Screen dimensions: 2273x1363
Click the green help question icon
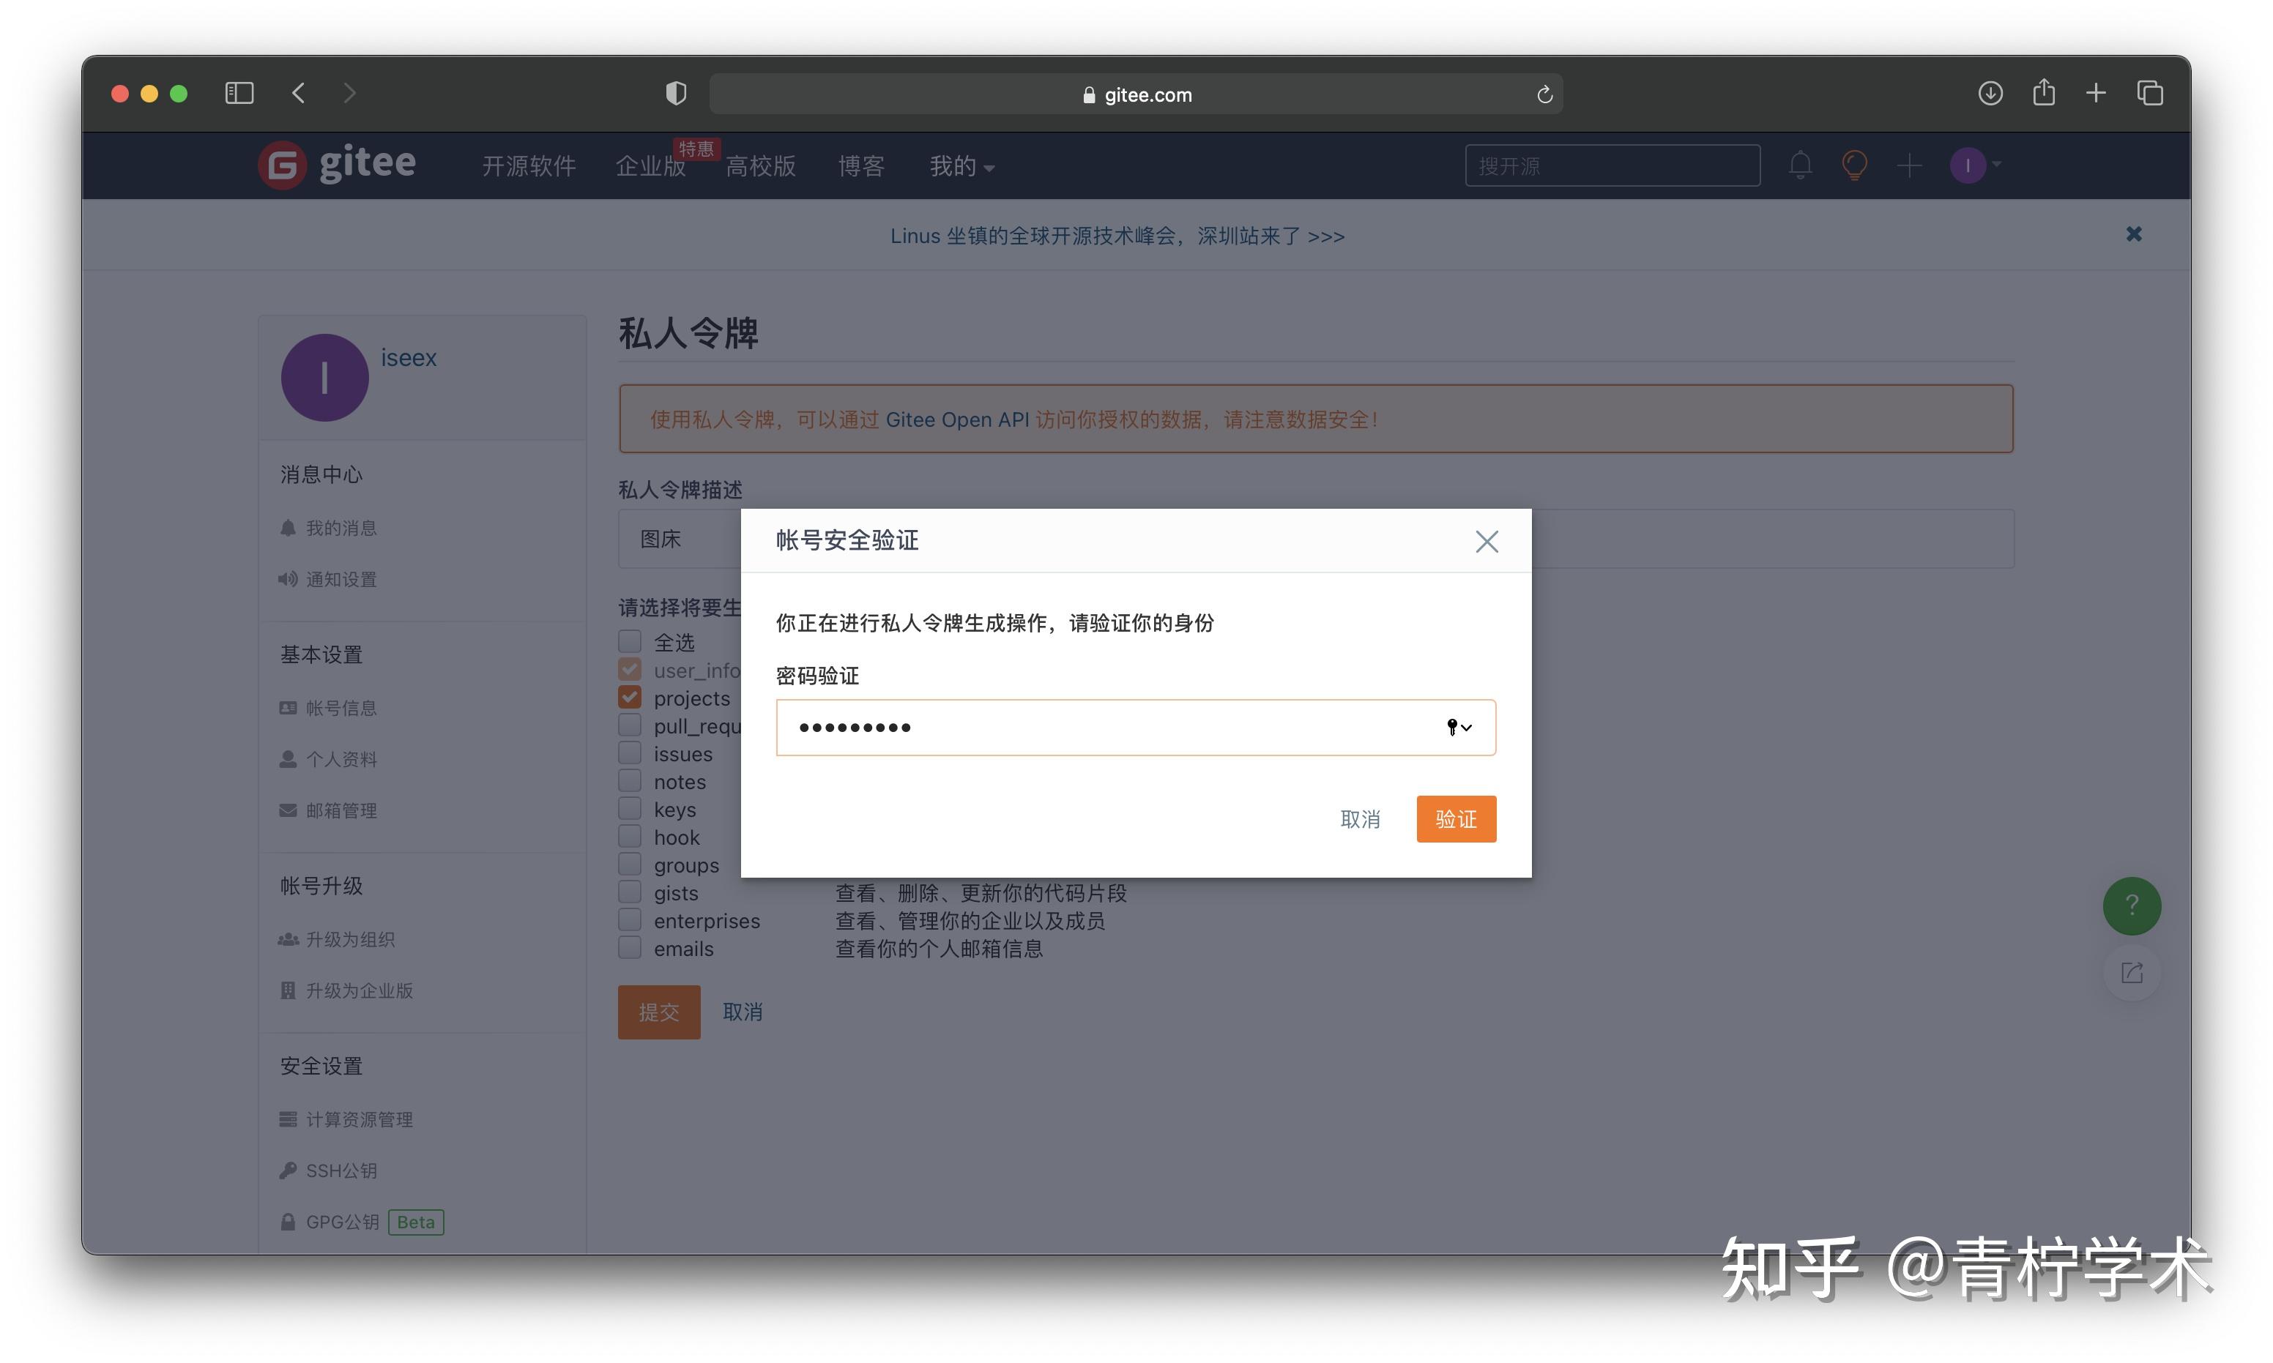point(2131,905)
